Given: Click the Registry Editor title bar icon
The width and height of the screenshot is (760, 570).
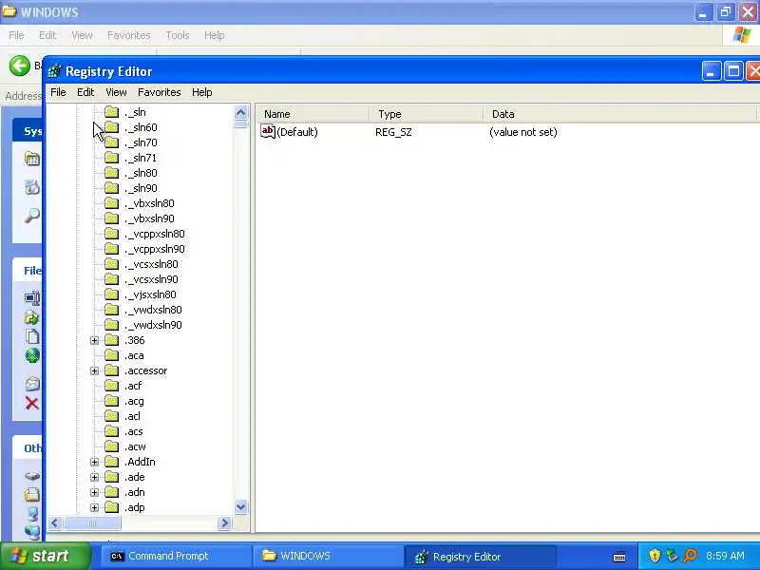Looking at the screenshot, I should (54, 71).
